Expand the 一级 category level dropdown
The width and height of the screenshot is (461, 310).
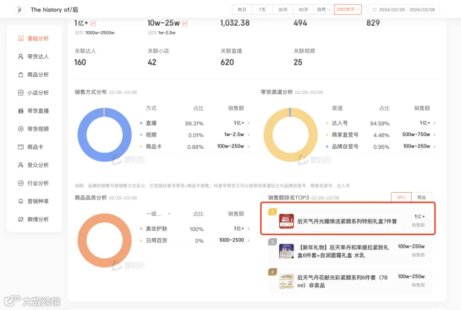click(x=158, y=214)
